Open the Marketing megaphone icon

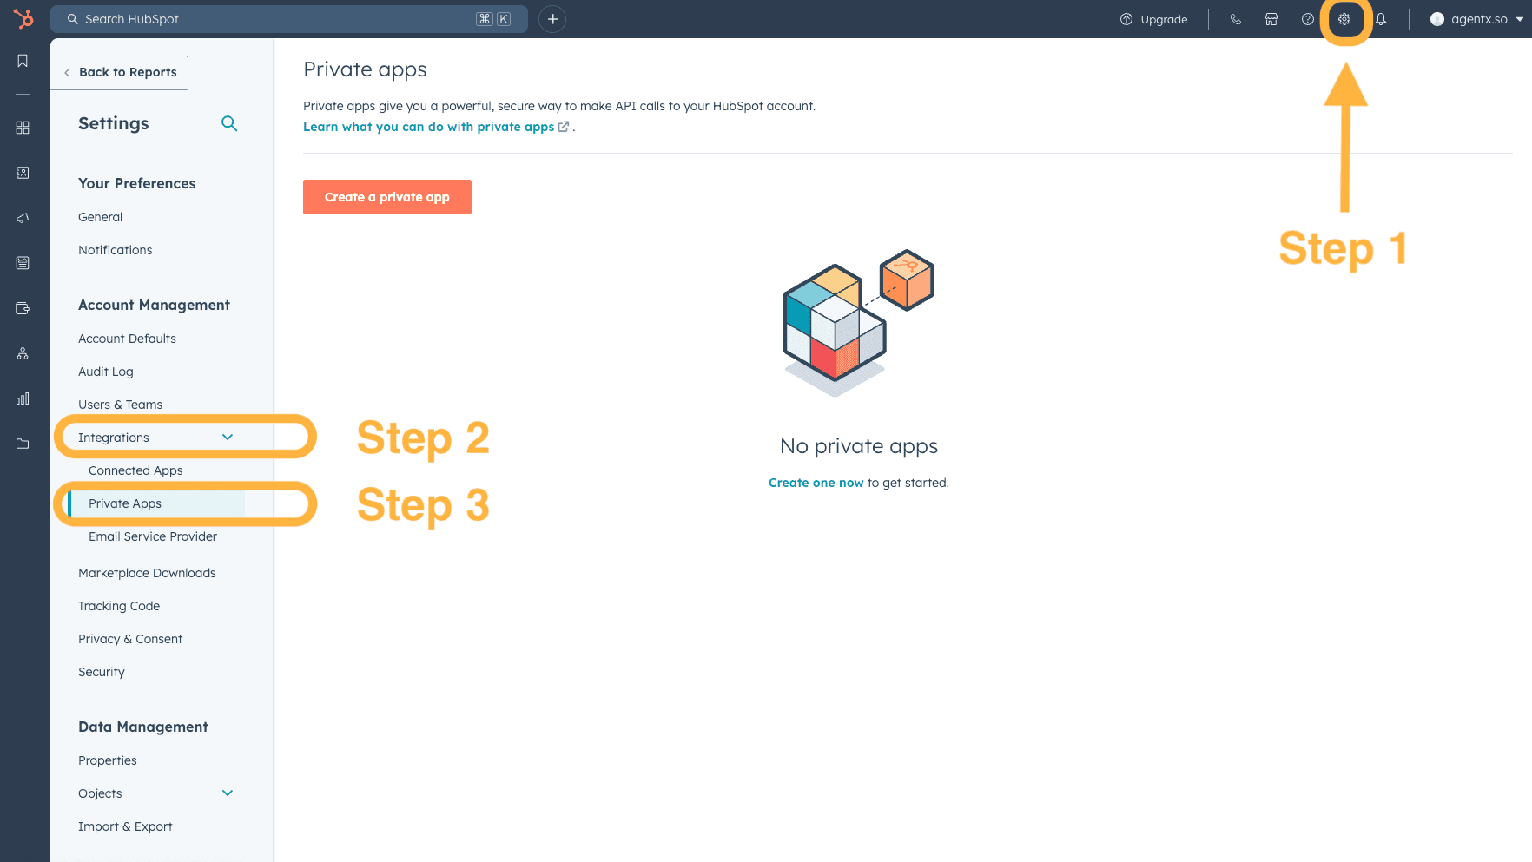[23, 218]
